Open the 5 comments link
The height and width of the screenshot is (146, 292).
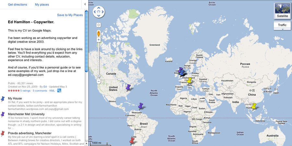(x=40, y=91)
